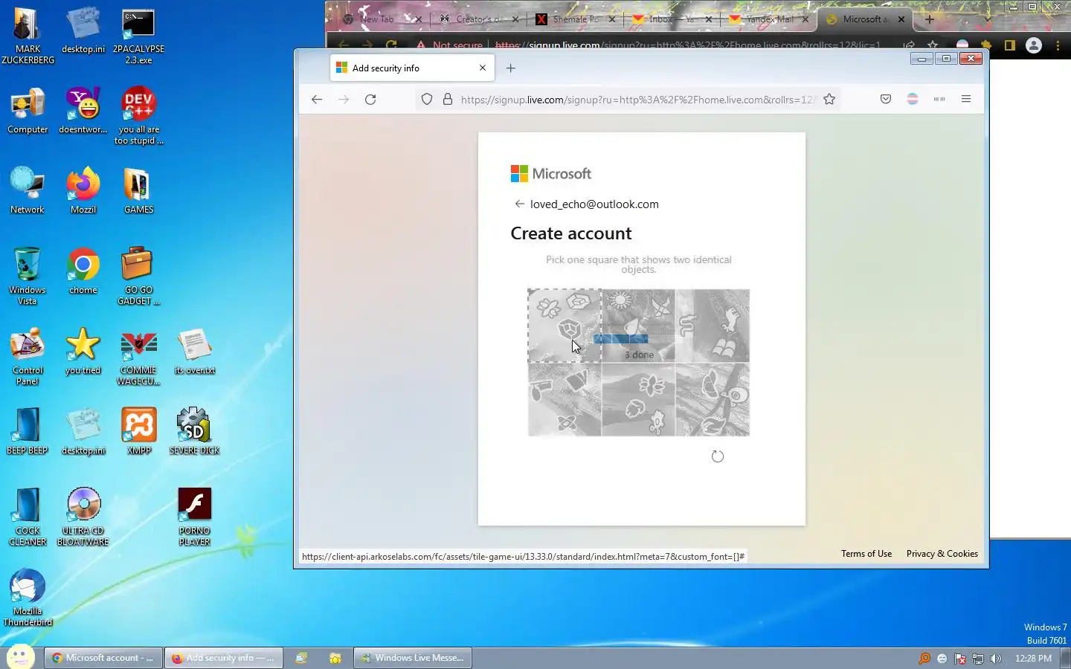
Task: Open the Start menu smiley orb
Action: click(20, 657)
